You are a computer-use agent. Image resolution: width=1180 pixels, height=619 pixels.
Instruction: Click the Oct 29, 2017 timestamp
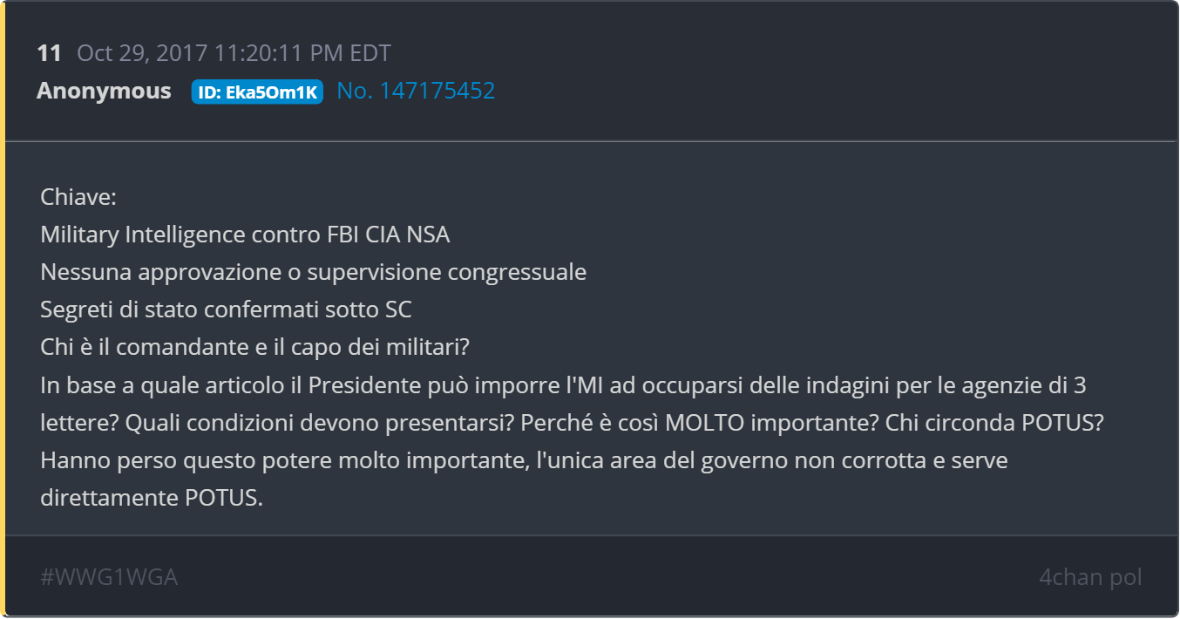click(234, 53)
